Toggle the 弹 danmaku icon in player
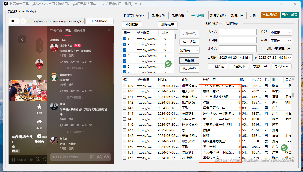The width and height of the screenshot is (303, 172). [x=31, y=160]
